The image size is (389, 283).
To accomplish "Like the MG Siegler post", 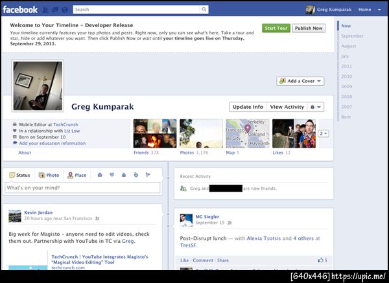I will pyautogui.click(x=184, y=260).
